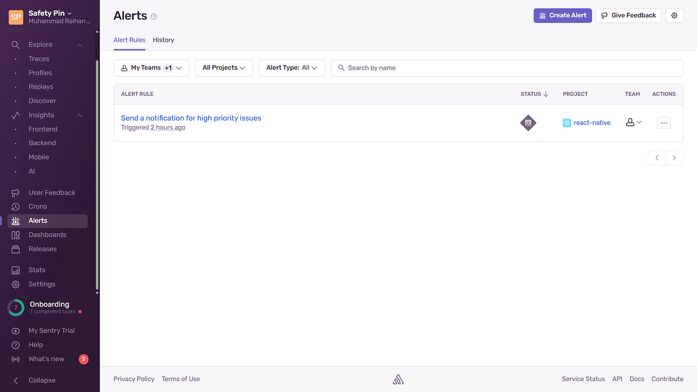Image resolution: width=697 pixels, height=392 pixels.
Task: Click the Sentry logo in the footer
Action: [398, 379]
